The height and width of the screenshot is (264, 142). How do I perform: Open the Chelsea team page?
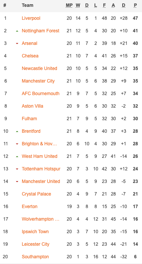pyautogui.click(x=30, y=56)
